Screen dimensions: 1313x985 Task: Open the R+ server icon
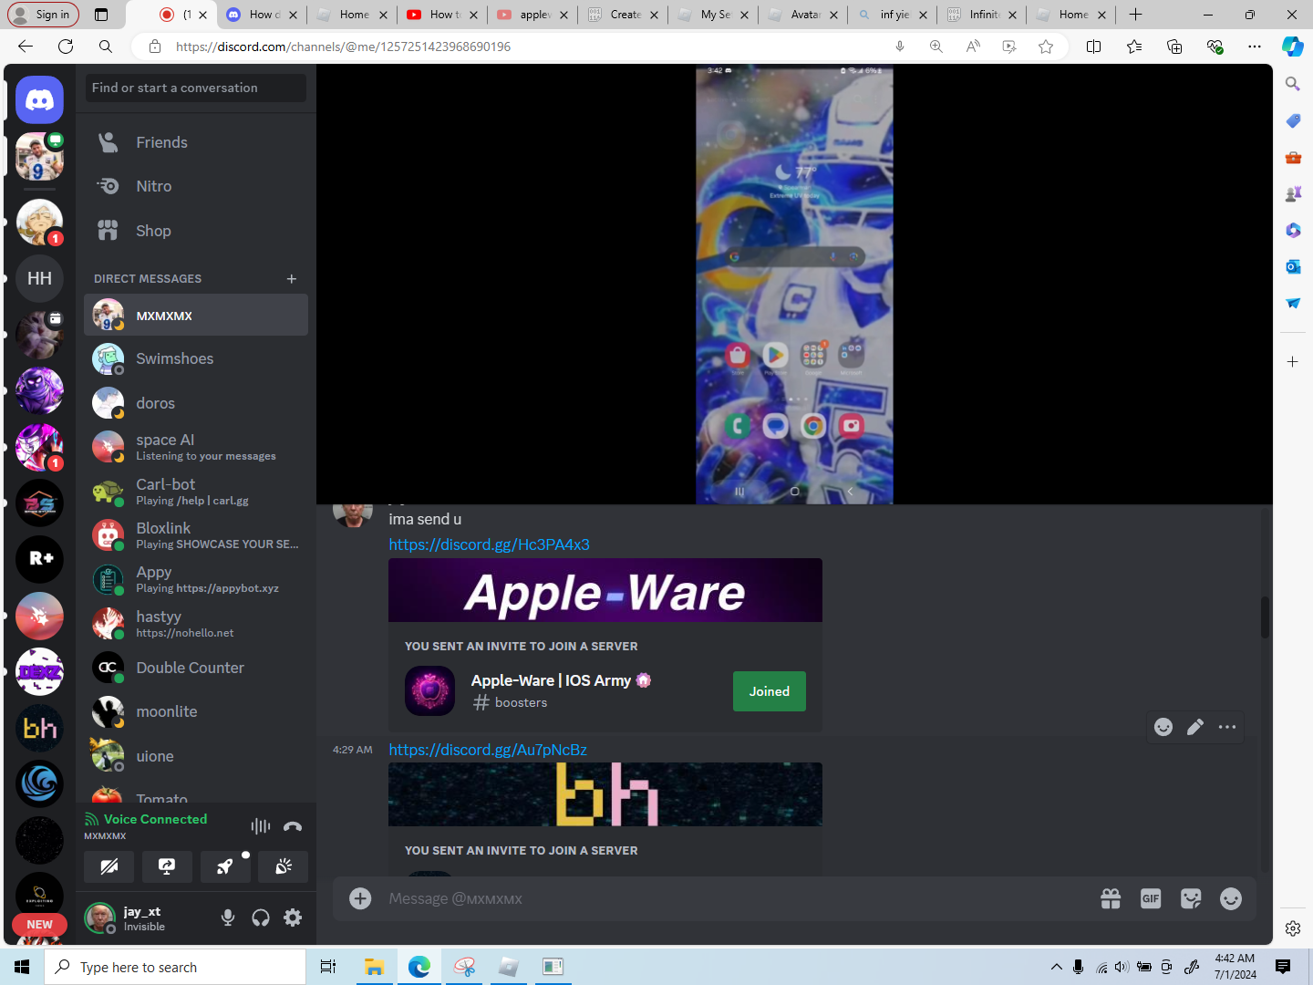pyautogui.click(x=39, y=558)
